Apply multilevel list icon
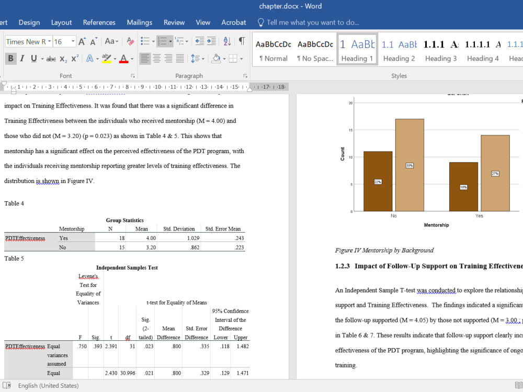This screenshot has height=392, width=523. tap(179, 41)
